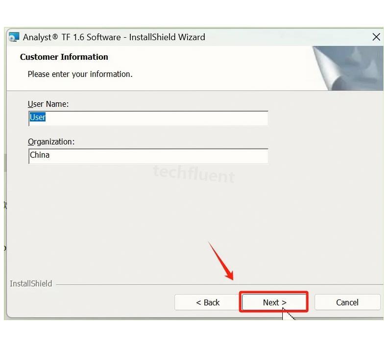Focus the User Name input field
388x347 pixels.
point(148,118)
